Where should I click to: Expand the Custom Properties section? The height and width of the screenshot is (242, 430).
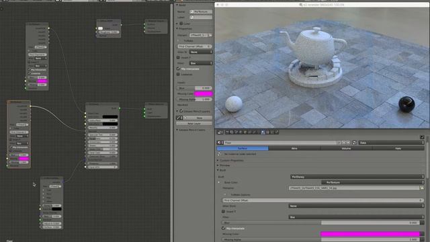click(x=218, y=160)
